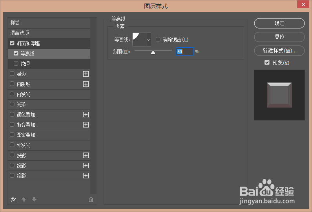Enable the 外发光 checkbox
This screenshot has width=312, height=212.
[x=12, y=145]
